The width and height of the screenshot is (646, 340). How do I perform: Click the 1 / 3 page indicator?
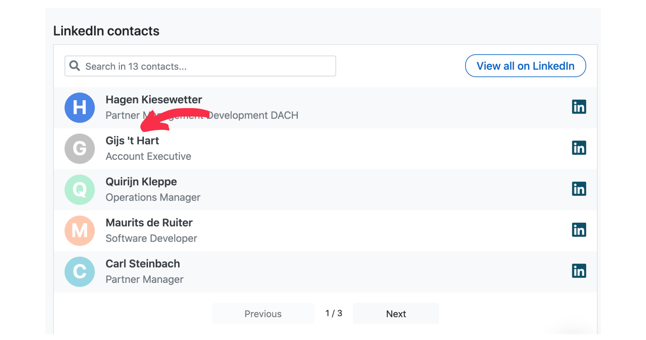(334, 313)
